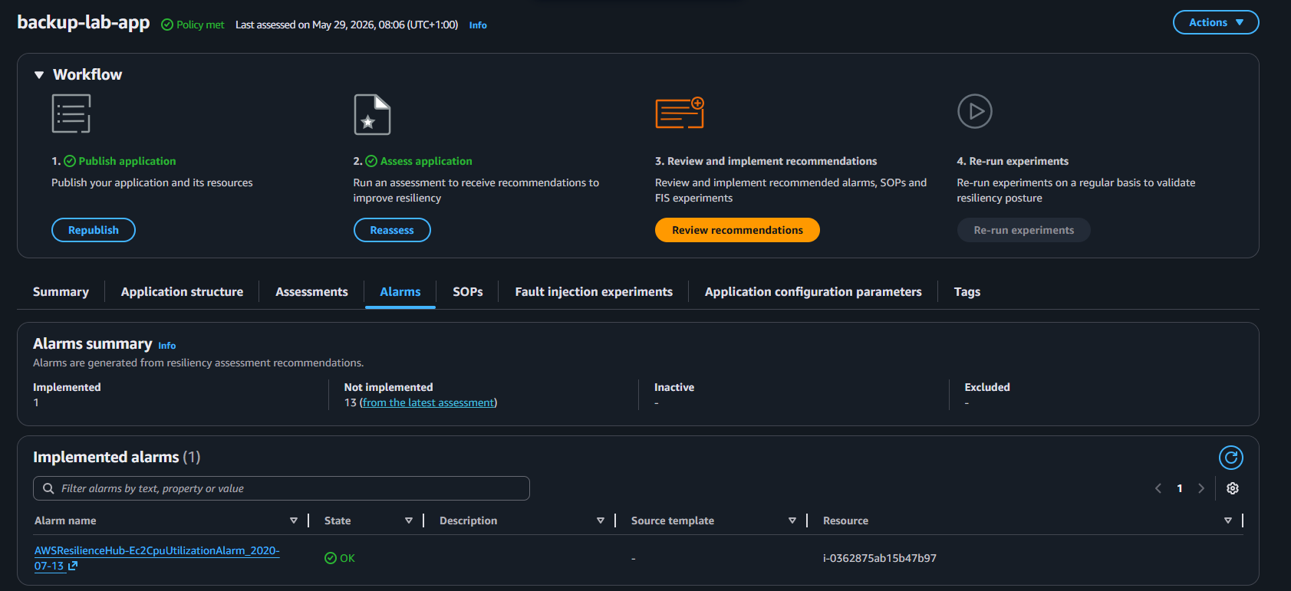
Task: Click the Resource column header text
Action: pos(845,520)
